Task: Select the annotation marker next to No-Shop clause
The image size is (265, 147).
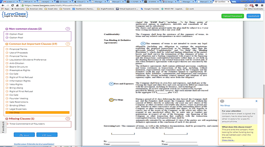Action: pyautogui.click(x=111, y=100)
